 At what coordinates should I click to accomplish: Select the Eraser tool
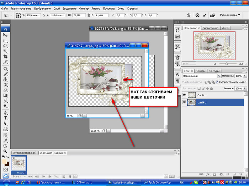pos(5,90)
